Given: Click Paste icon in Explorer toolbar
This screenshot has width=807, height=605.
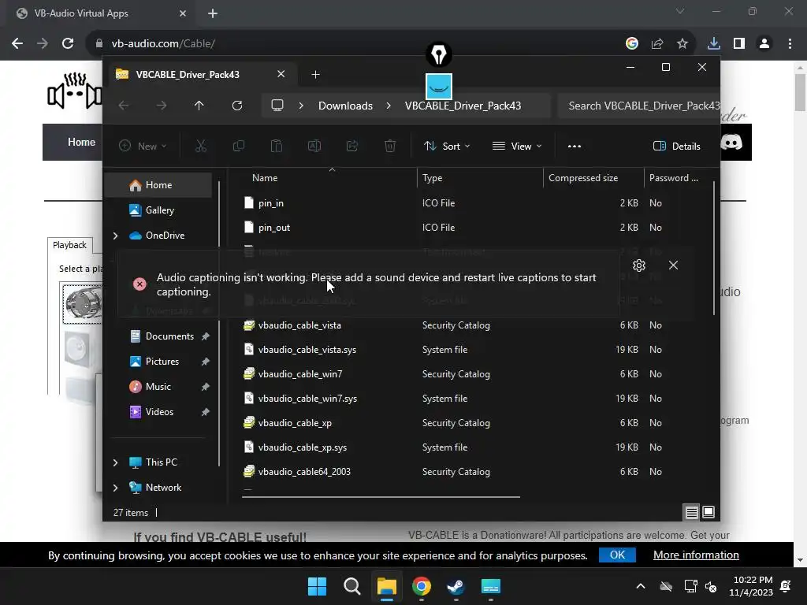Looking at the screenshot, I should [x=277, y=146].
